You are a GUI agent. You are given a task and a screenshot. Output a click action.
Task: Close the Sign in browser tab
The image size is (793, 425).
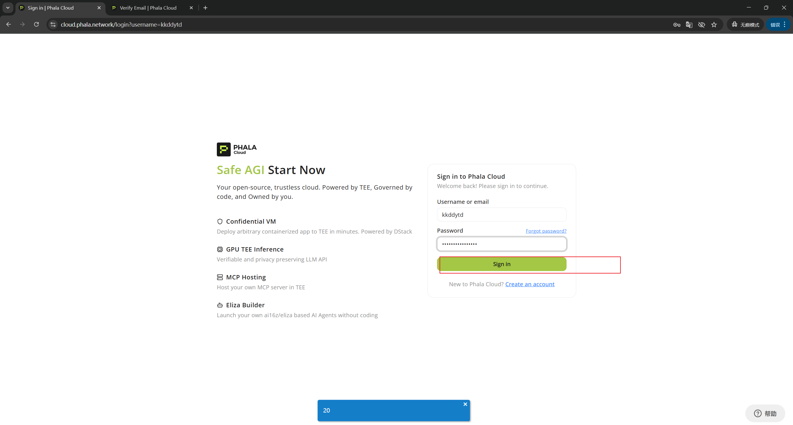(99, 8)
